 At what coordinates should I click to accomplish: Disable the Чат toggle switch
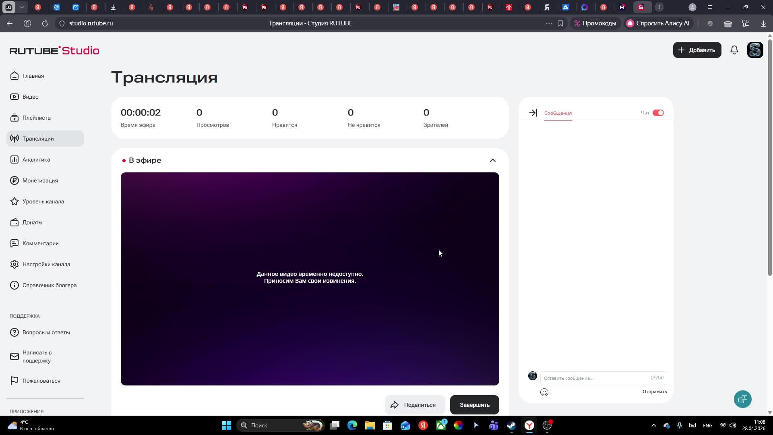(658, 113)
